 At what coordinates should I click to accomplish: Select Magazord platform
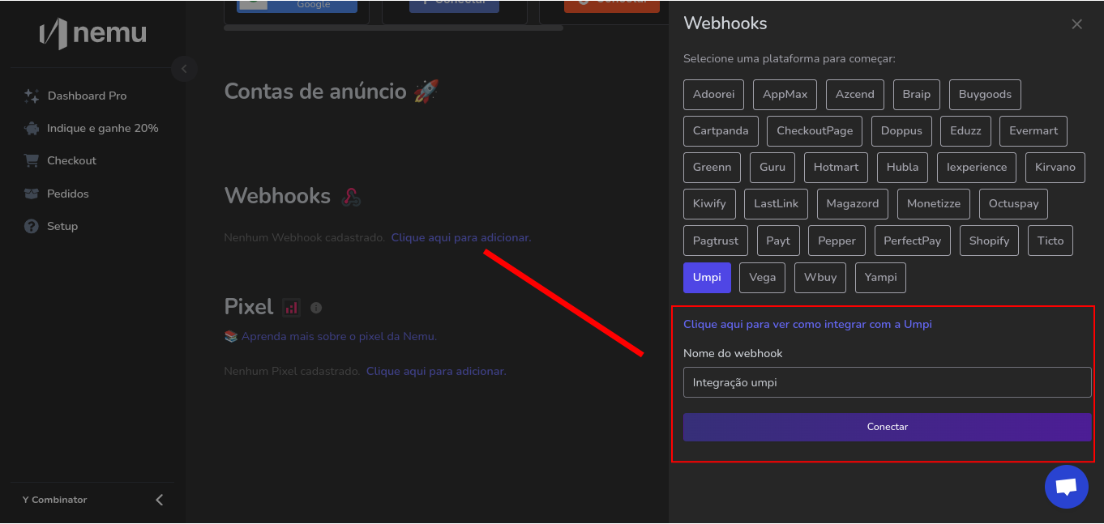853,203
